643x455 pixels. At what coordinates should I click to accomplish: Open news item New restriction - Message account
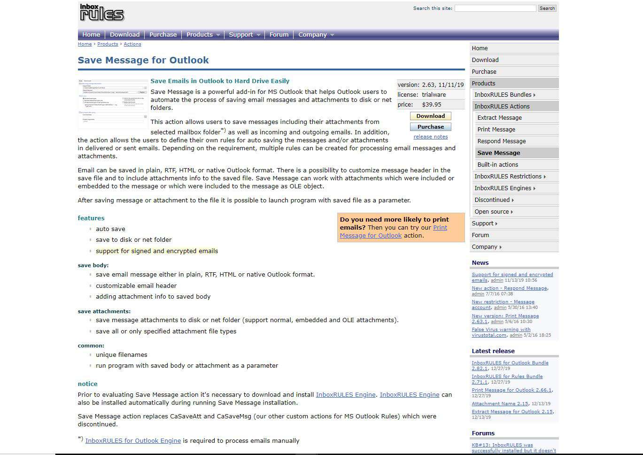(503, 304)
